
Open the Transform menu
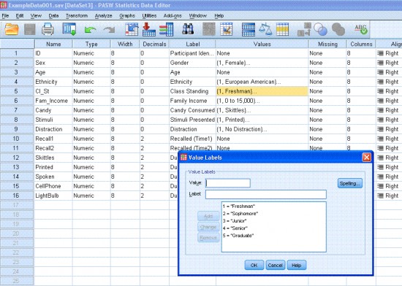click(x=77, y=16)
